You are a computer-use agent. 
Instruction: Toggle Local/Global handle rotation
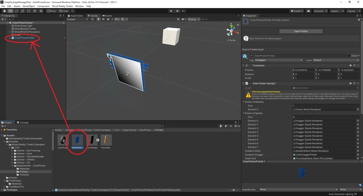click(63, 11)
